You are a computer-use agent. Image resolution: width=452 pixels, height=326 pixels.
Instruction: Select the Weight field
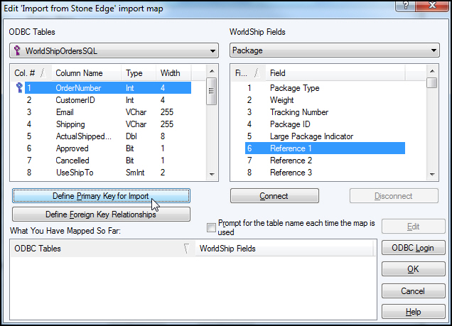tap(325, 100)
